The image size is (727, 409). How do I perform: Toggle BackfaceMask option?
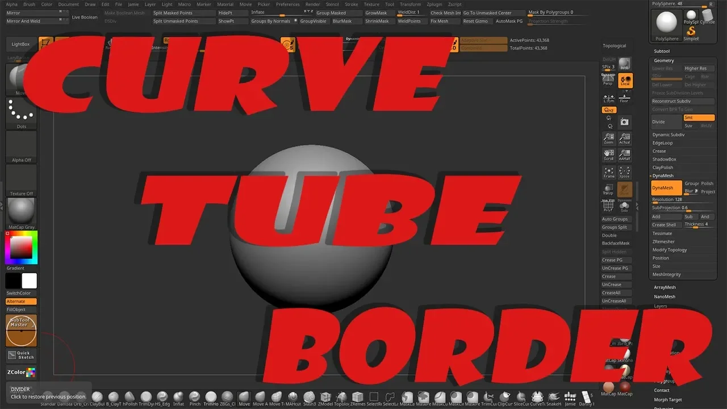(616, 243)
